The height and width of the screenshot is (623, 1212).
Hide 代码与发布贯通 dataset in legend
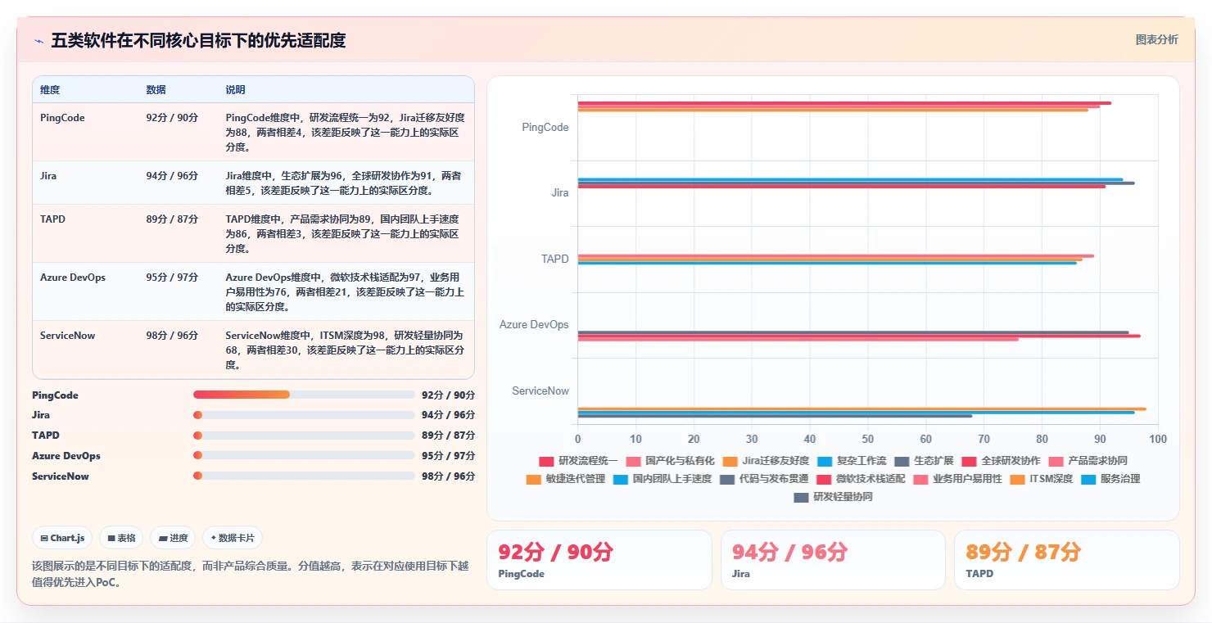(x=764, y=479)
